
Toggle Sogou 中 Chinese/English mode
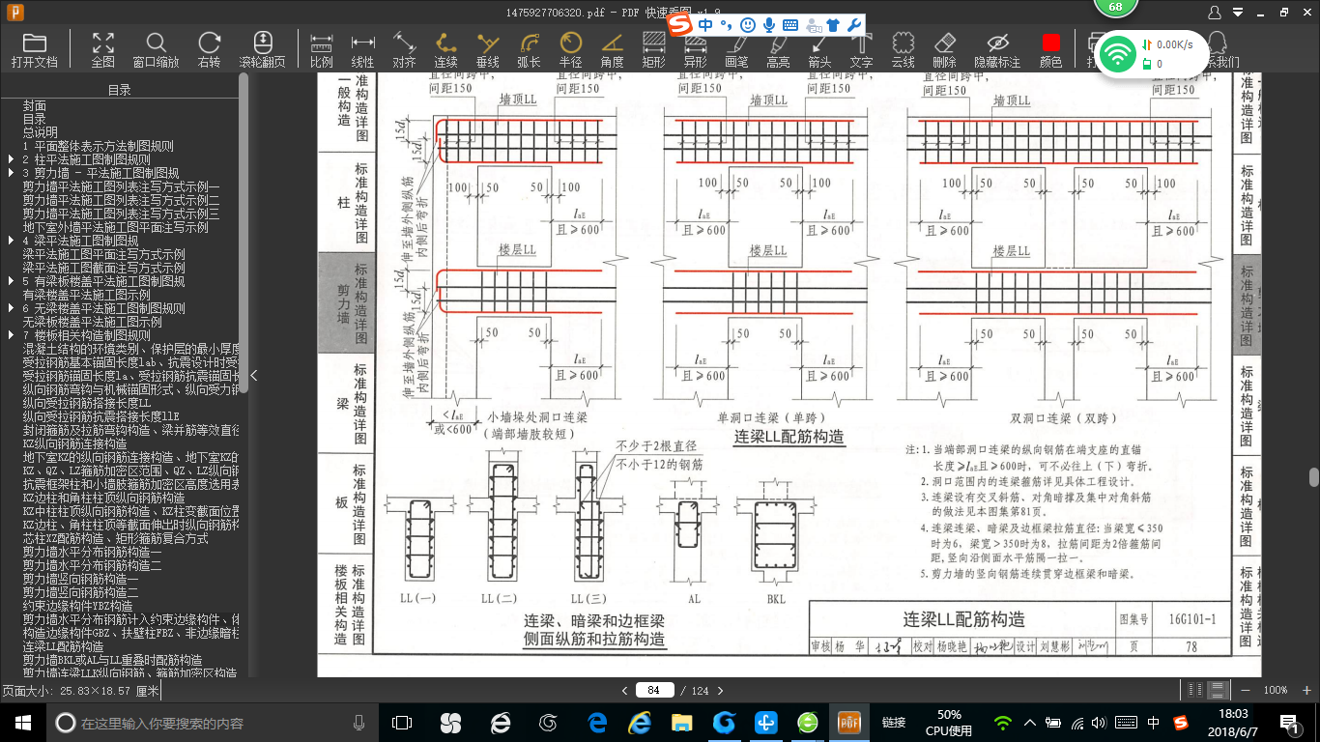pyautogui.click(x=706, y=24)
